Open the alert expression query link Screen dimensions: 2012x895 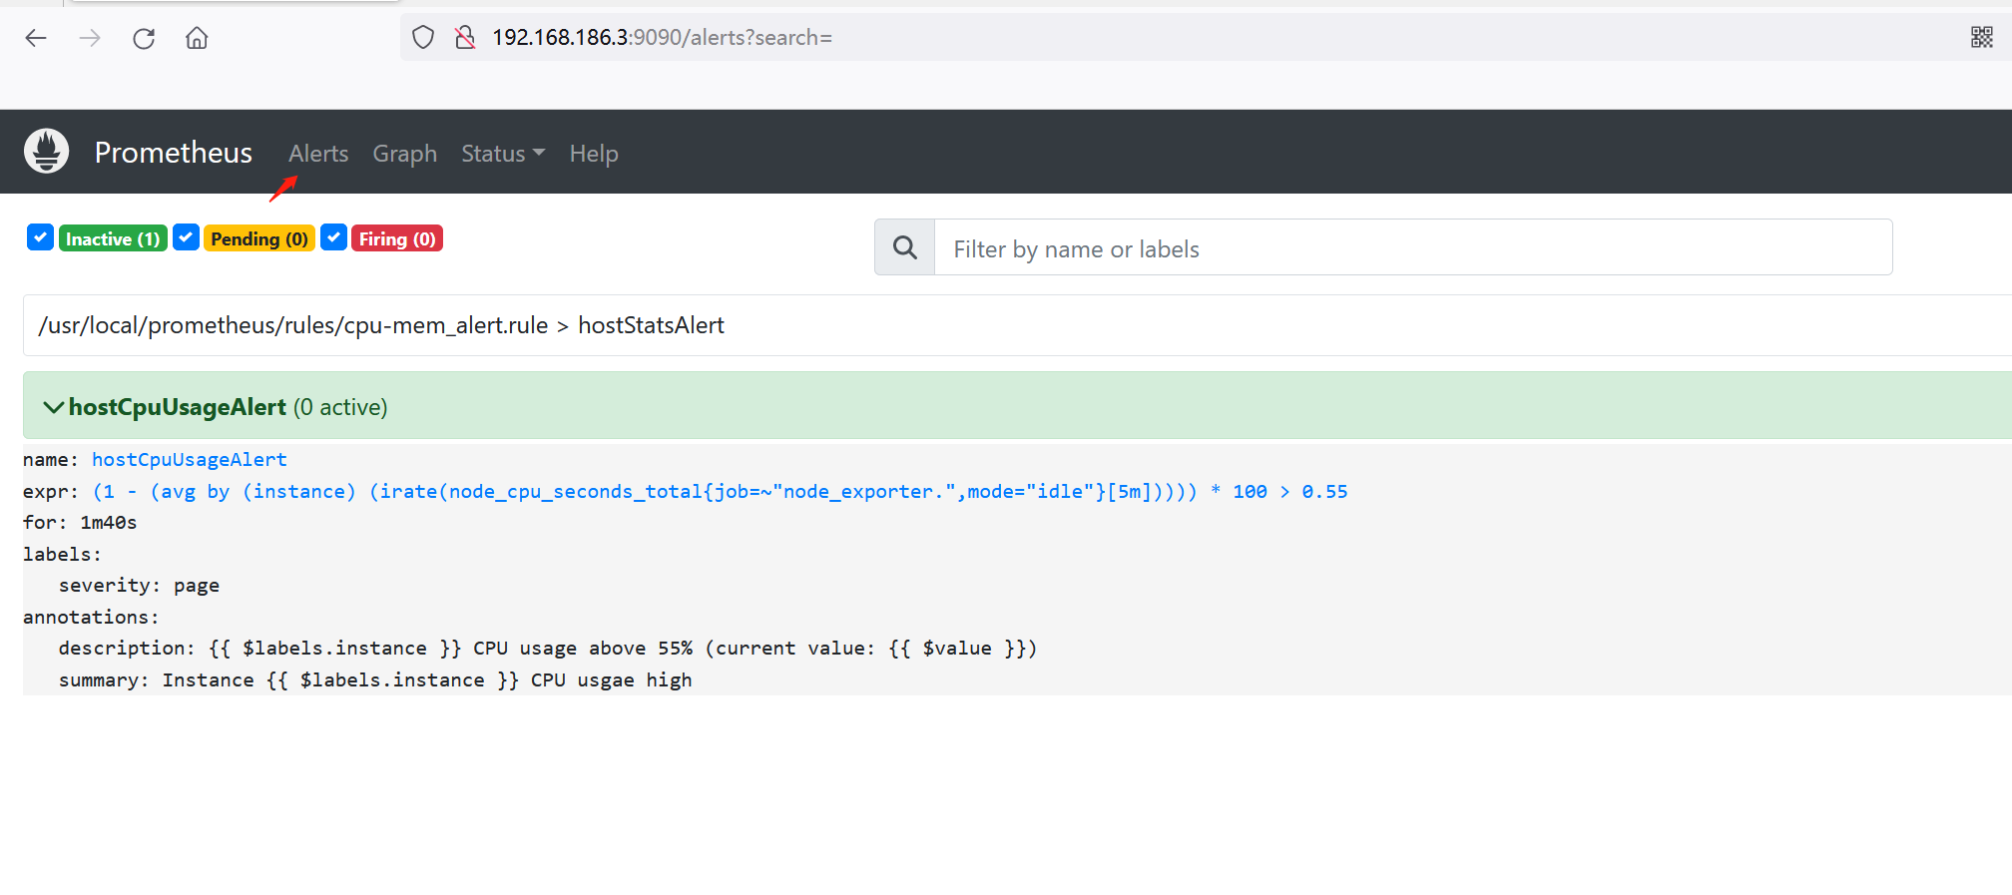(720, 492)
